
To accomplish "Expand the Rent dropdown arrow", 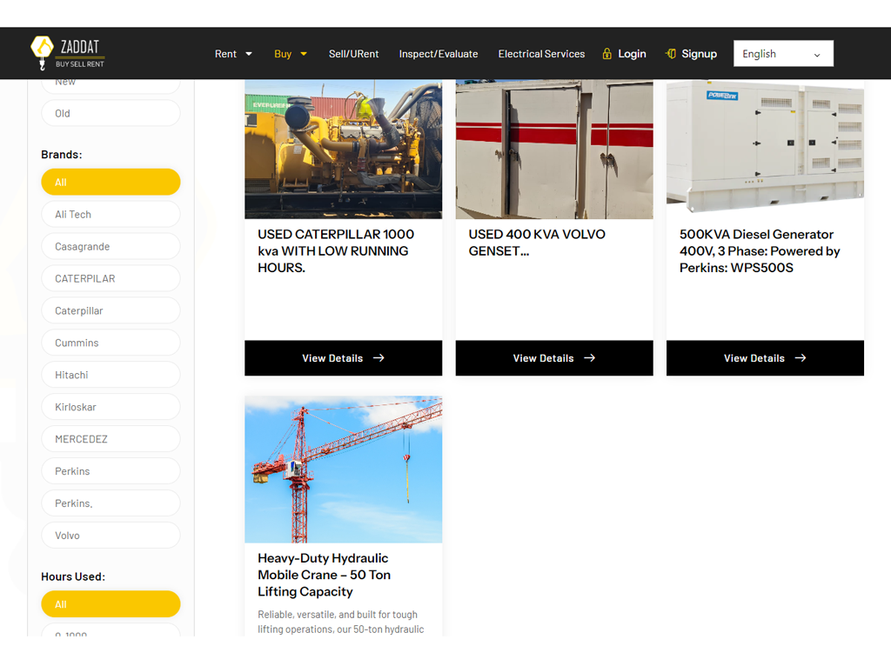I will pyautogui.click(x=248, y=54).
